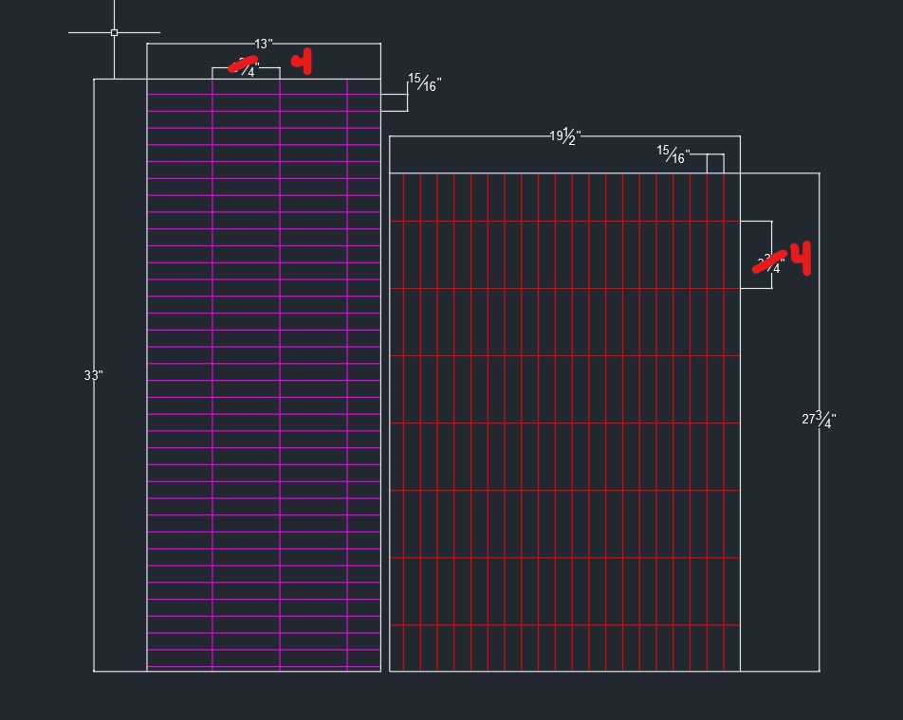This screenshot has height=720, width=903.
Task: Click the center of the magenta grid panel
Action: pyautogui.click(x=264, y=375)
